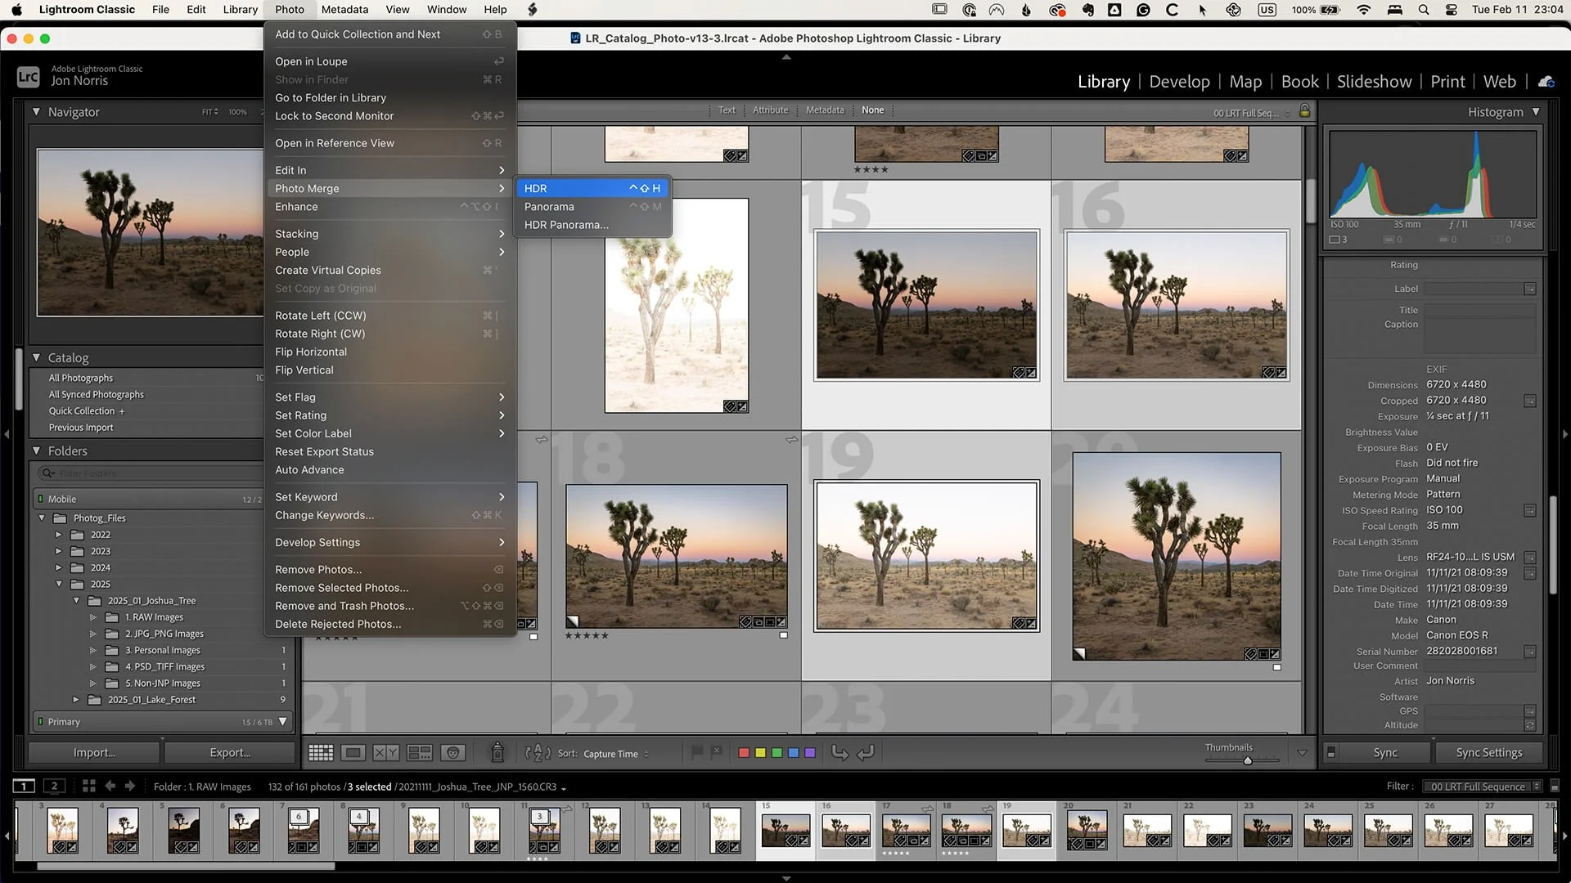Viewport: 1571px width, 883px height.
Task: Expand the 2024 folder
Action: 59,567
